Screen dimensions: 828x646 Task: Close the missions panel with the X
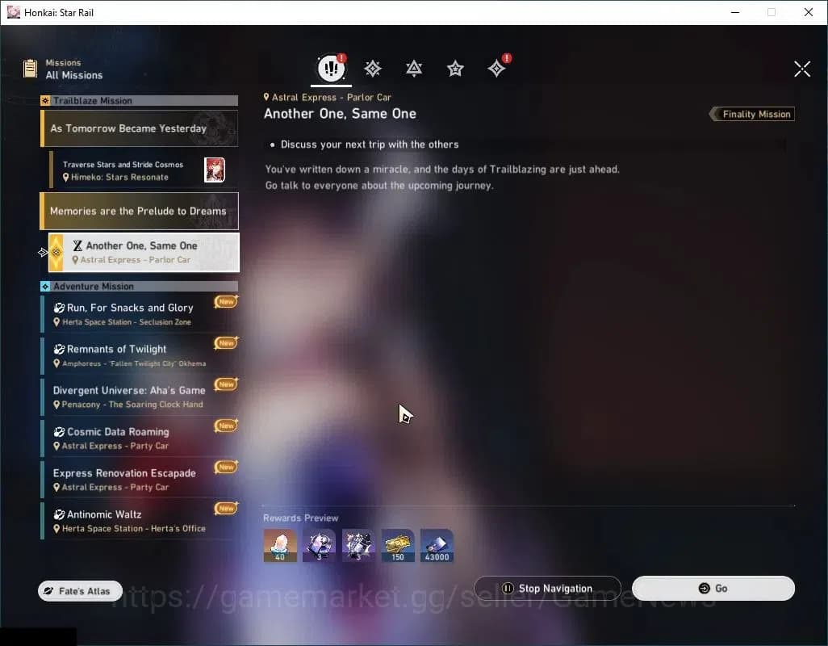pos(802,69)
